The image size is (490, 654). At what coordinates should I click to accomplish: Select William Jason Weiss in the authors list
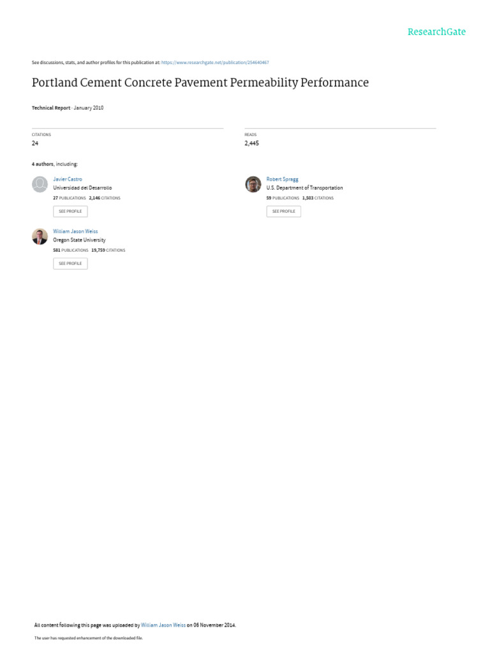pos(75,231)
